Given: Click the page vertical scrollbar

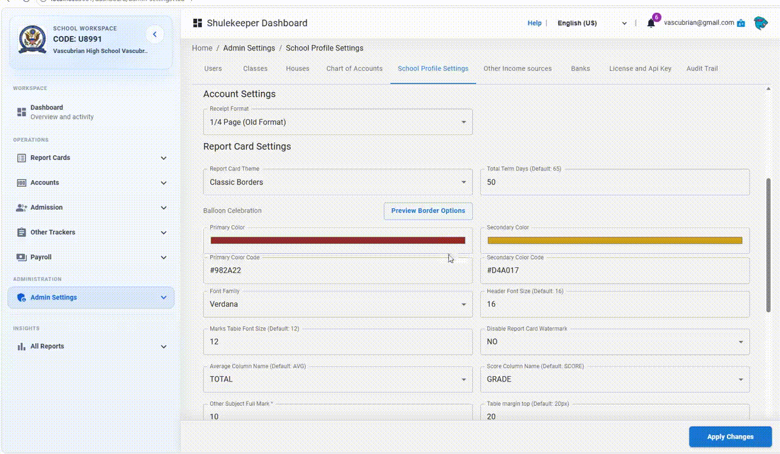Looking at the screenshot, I should coord(768,245).
